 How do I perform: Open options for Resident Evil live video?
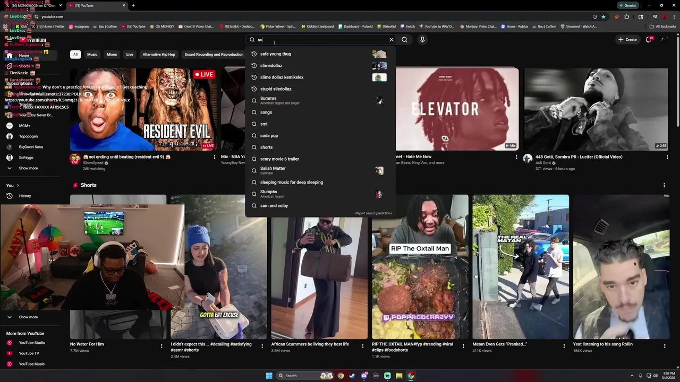[x=215, y=157]
